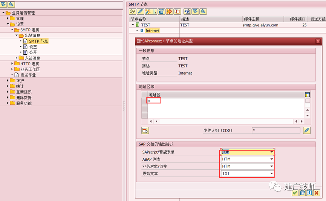This screenshot has width=326, height=201.
Task: Click the 描述 column header
Action: click(211, 19)
